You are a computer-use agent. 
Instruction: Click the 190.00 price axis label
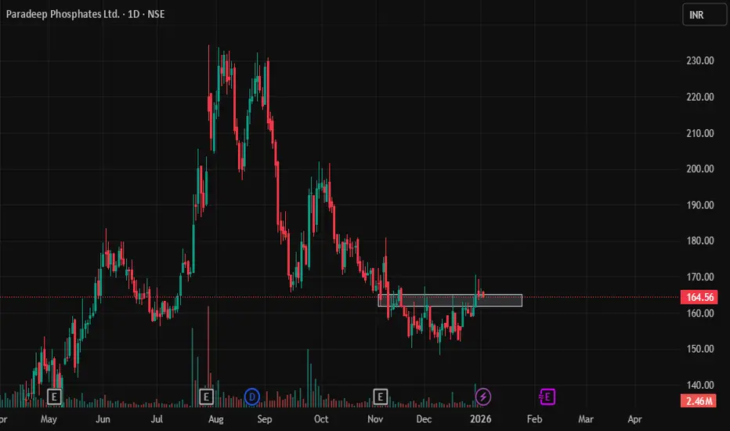tap(700, 205)
